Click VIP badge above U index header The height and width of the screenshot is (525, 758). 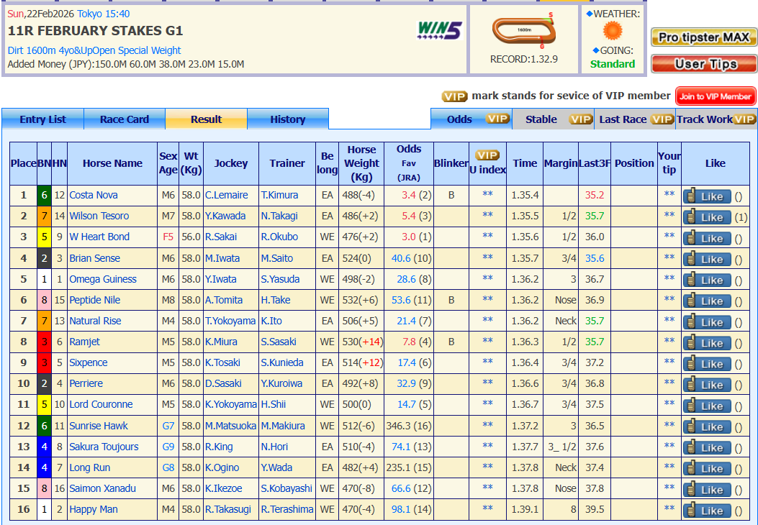pyautogui.click(x=487, y=155)
